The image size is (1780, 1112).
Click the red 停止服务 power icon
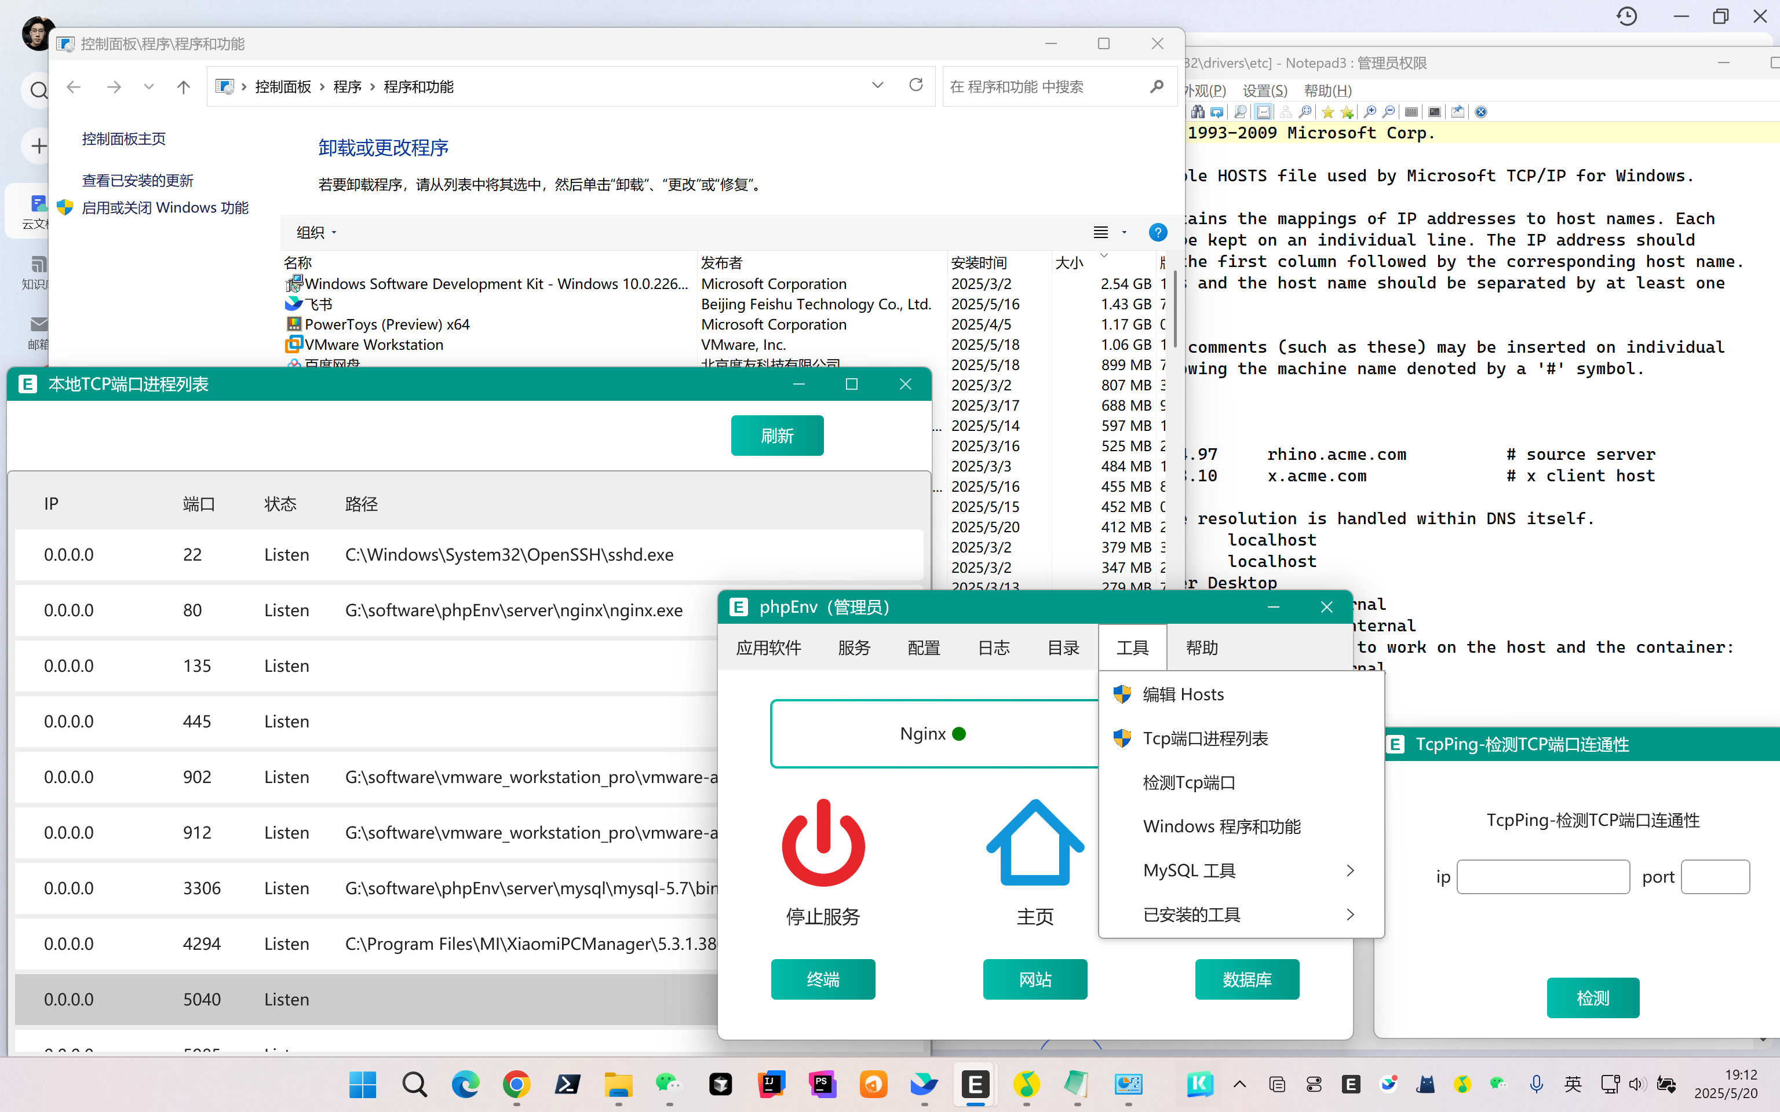[823, 843]
